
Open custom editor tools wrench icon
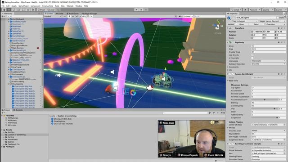pos(33,10)
